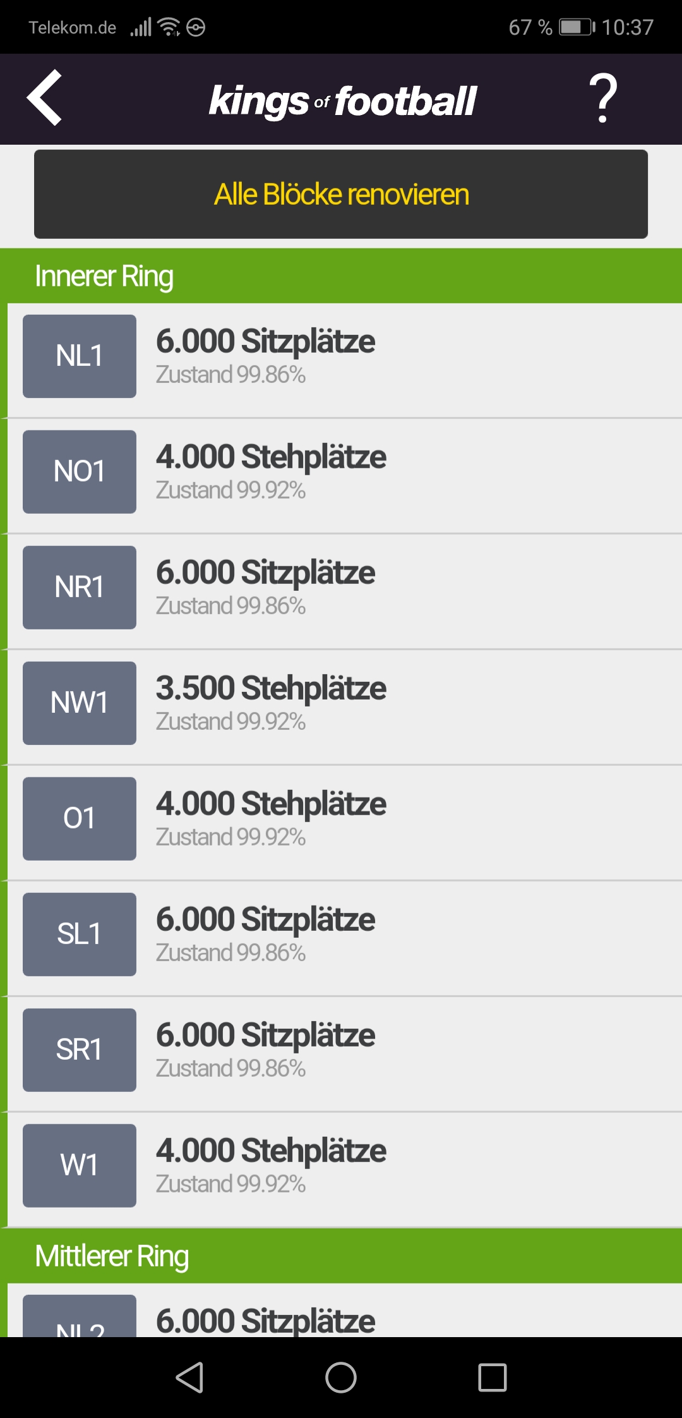
Task: Select the Mittlerer Ring section header
Action: 341,1256
